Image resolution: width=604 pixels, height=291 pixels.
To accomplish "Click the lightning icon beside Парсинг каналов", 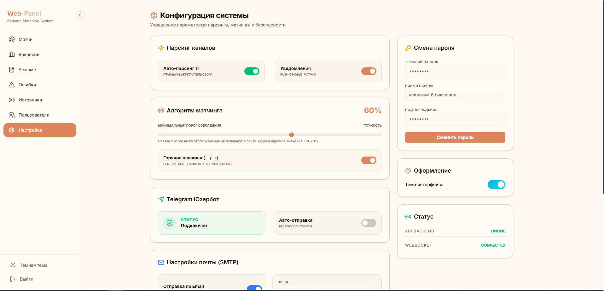I will point(161,48).
